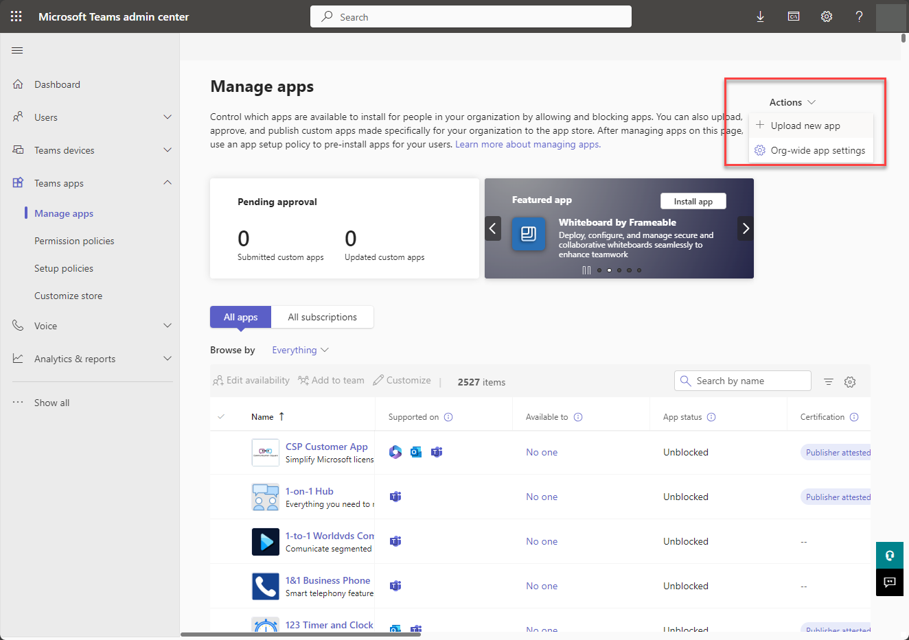Open the Actions dropdown
Image resolution: width=909 pixels, height=640 pixels.
click(x=792, y=102)
